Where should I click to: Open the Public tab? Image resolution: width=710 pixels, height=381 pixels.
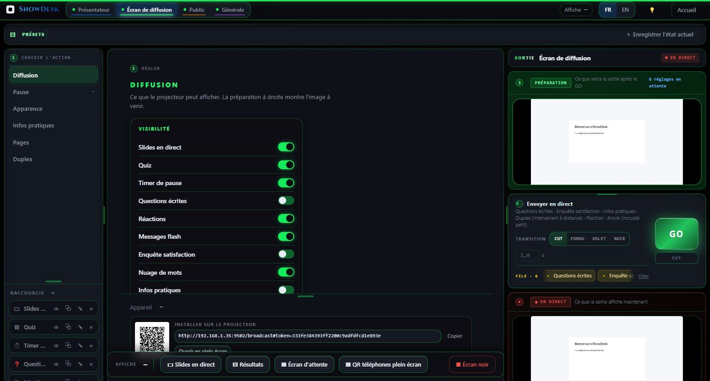[194, 10]
